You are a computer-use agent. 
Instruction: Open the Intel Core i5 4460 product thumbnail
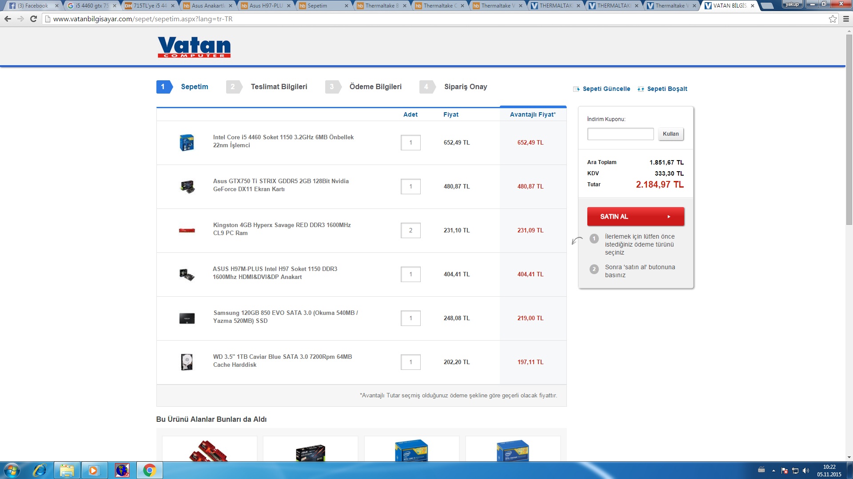(187, 142)
